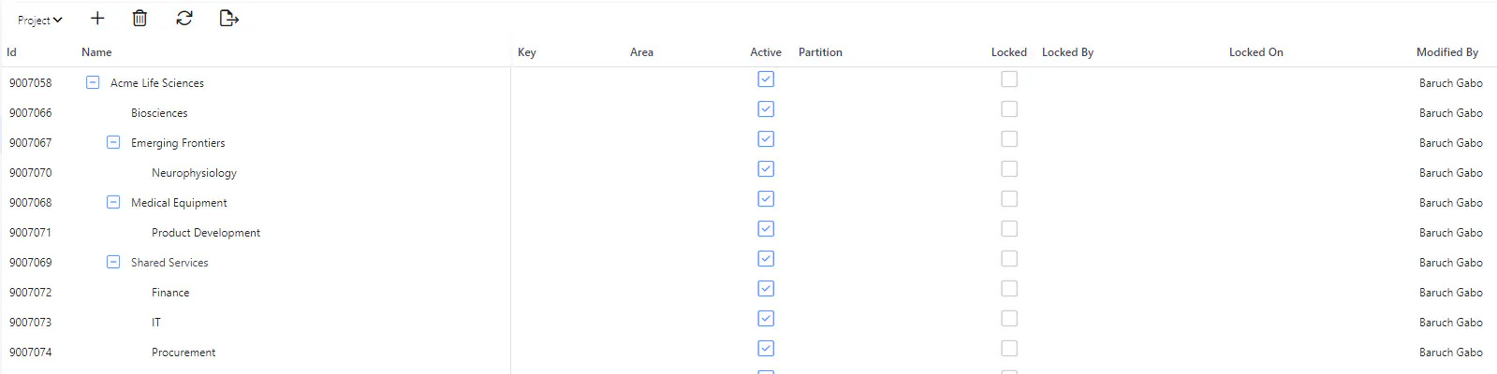The height and width of the screenshot is (374, 1497).
Task: Open the Project dropdown menu
Action: tap(39, 20)
